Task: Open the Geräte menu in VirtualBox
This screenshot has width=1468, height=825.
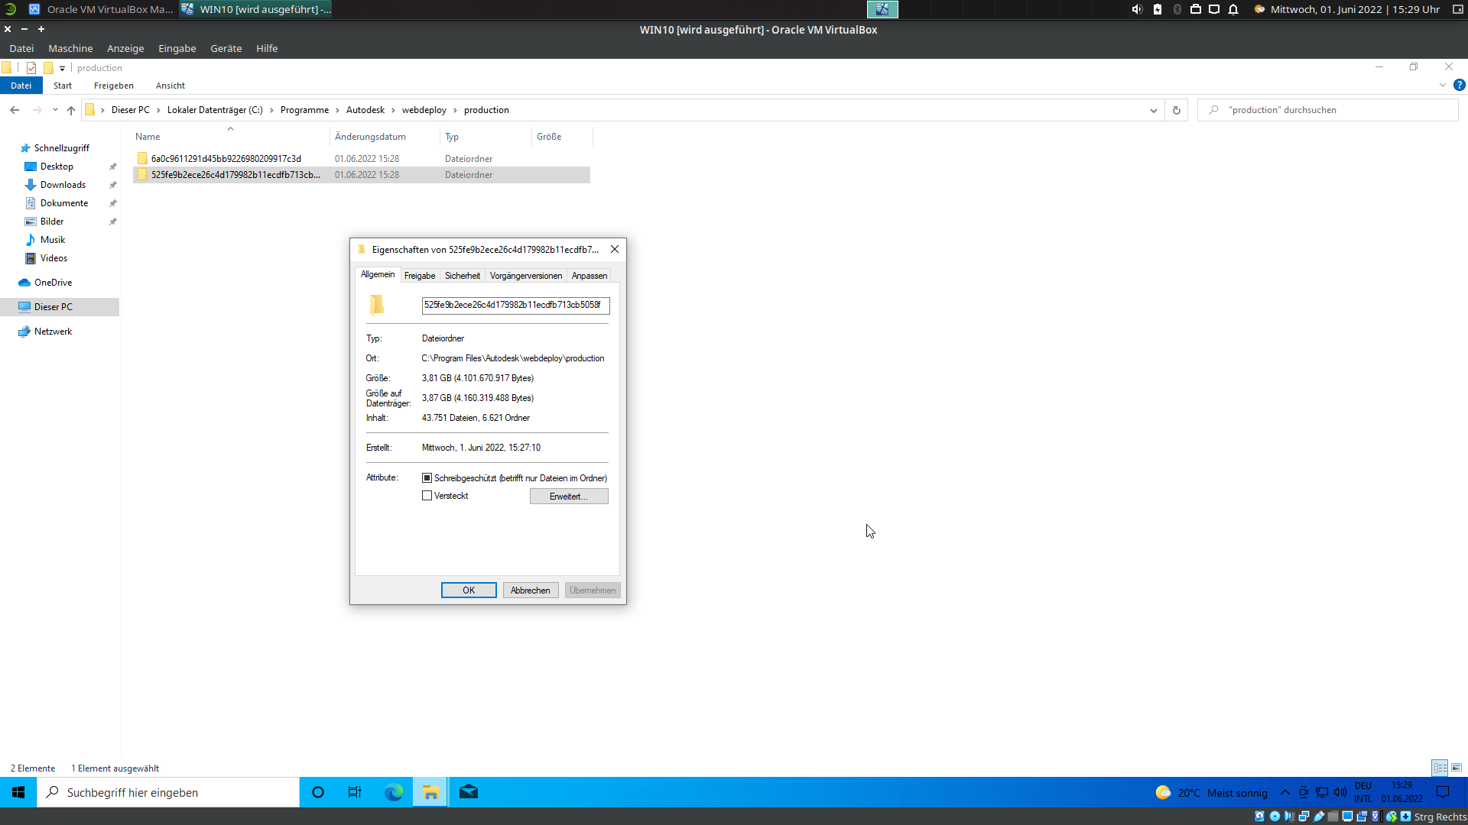Action: [226, 48]
